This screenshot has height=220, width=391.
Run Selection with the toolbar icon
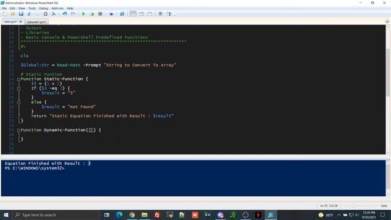coord(92,14)
